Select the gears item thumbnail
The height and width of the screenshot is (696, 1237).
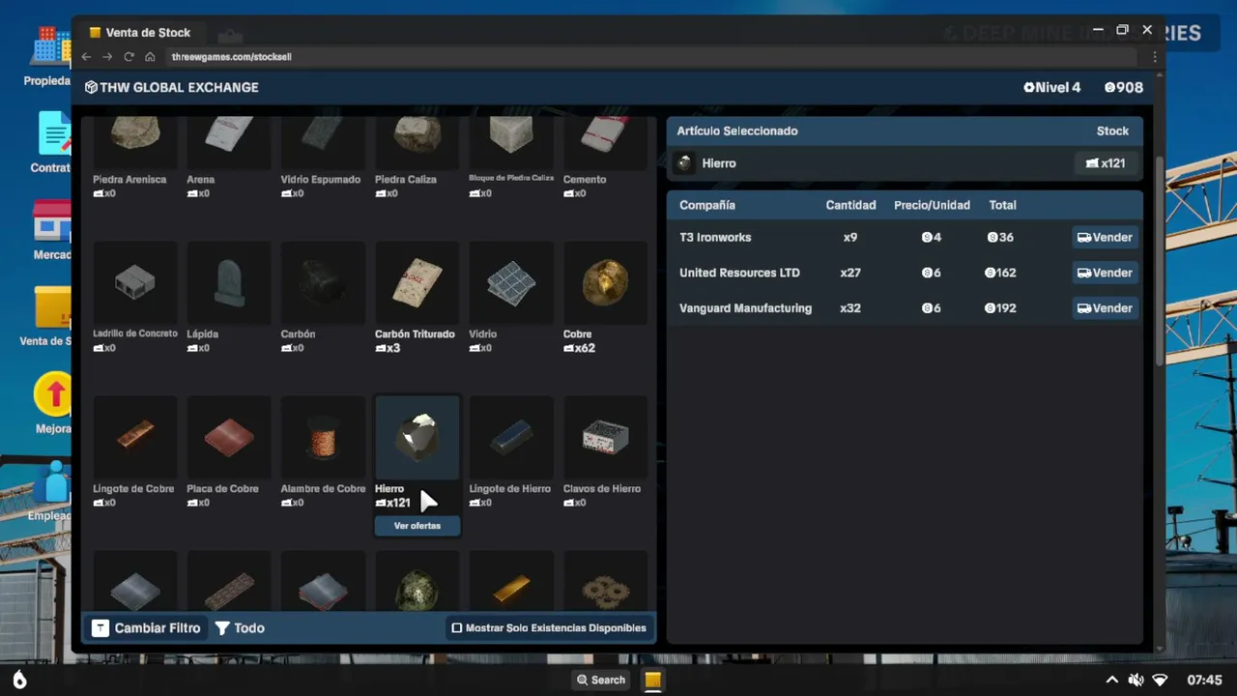click(x=605, y=582)
